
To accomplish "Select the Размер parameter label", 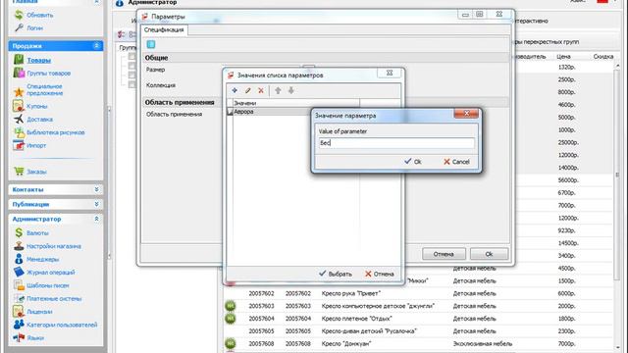I will click(x=155, y=70).
